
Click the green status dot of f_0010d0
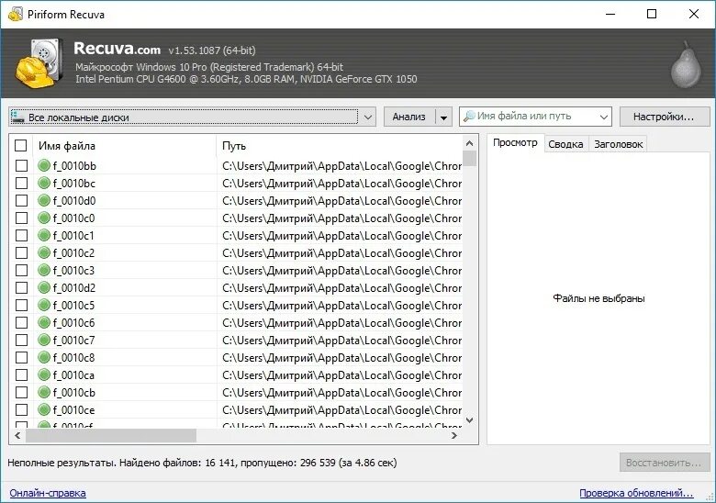[44, 200]
